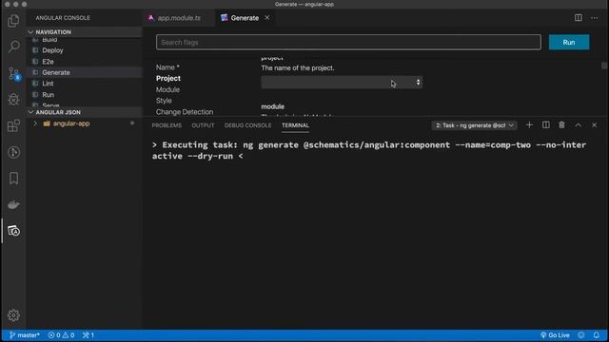Jump to the Module field link
This screenshot has height=342, width=609.
click(x=167, y=89)
